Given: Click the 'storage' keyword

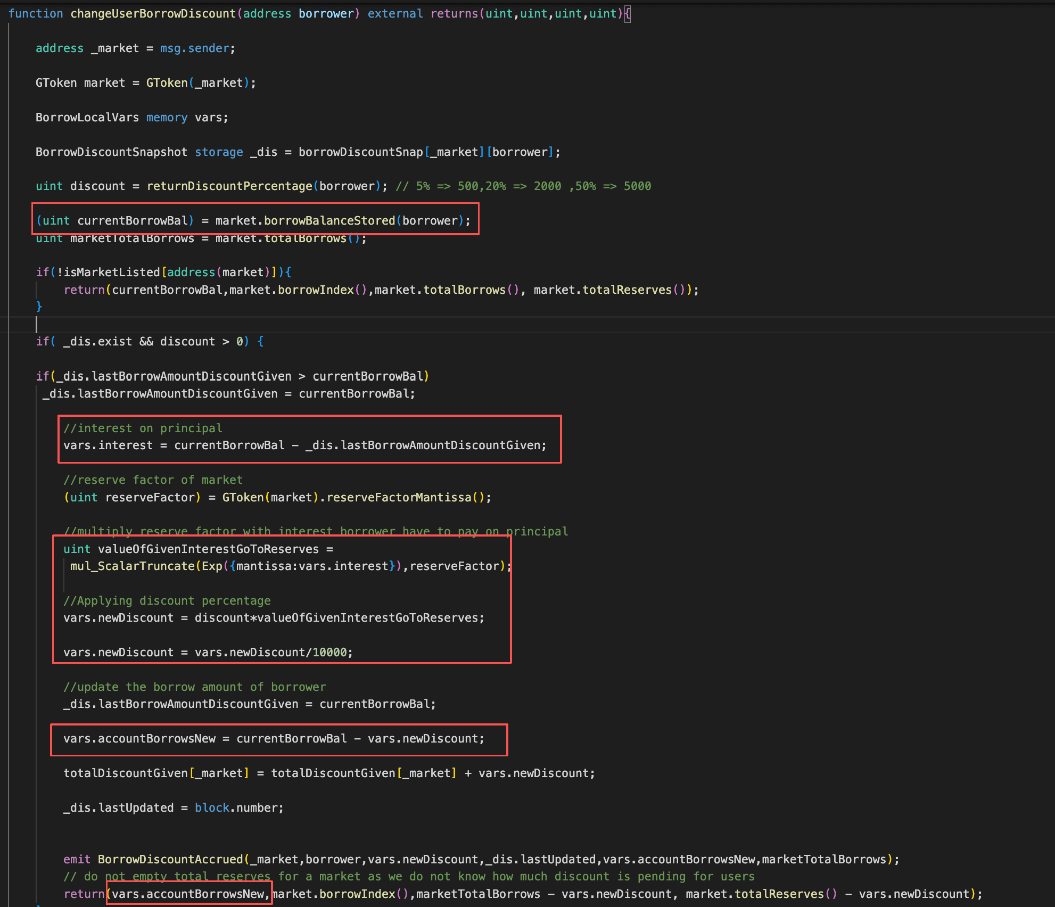Looking at the screenshot, I should pos(219,152).
